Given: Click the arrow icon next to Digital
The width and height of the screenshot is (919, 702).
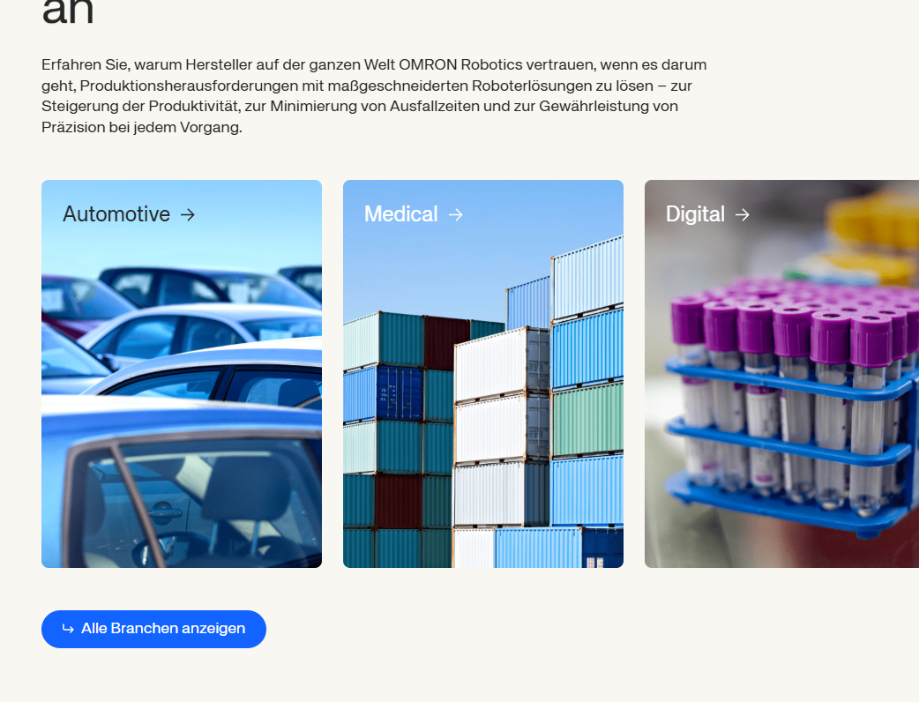Looking at the screenshot, I should pyautogui.click(x=742, y=215).
